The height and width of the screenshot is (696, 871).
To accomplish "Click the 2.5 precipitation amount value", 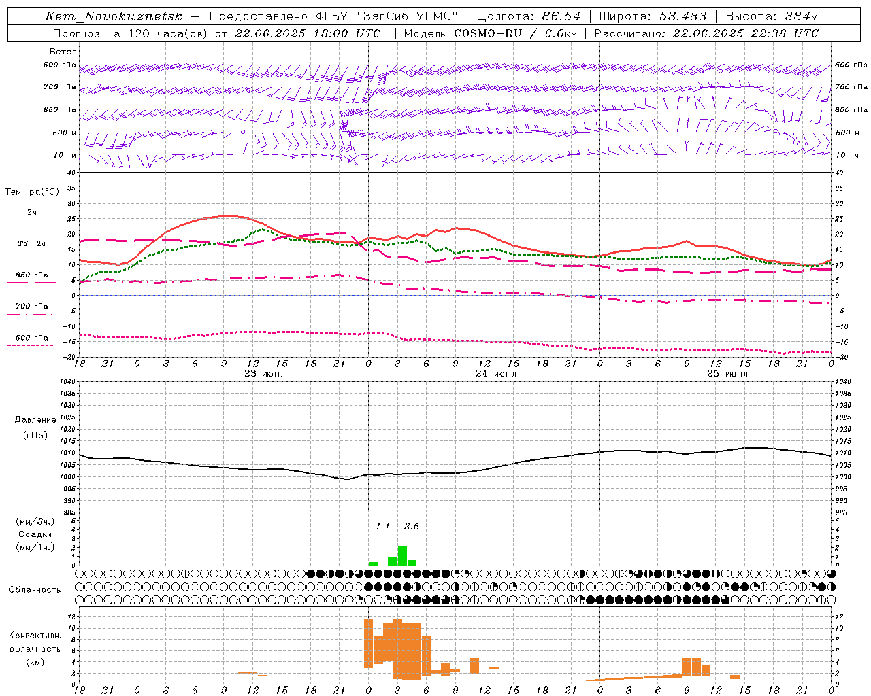I will 412,526.
